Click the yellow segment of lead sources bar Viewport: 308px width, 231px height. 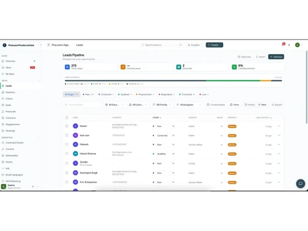[265, 81]
